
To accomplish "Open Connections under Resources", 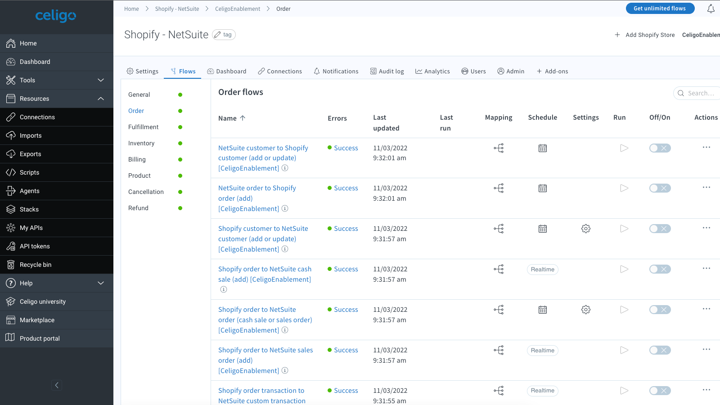I will click(x=57, y=117).
